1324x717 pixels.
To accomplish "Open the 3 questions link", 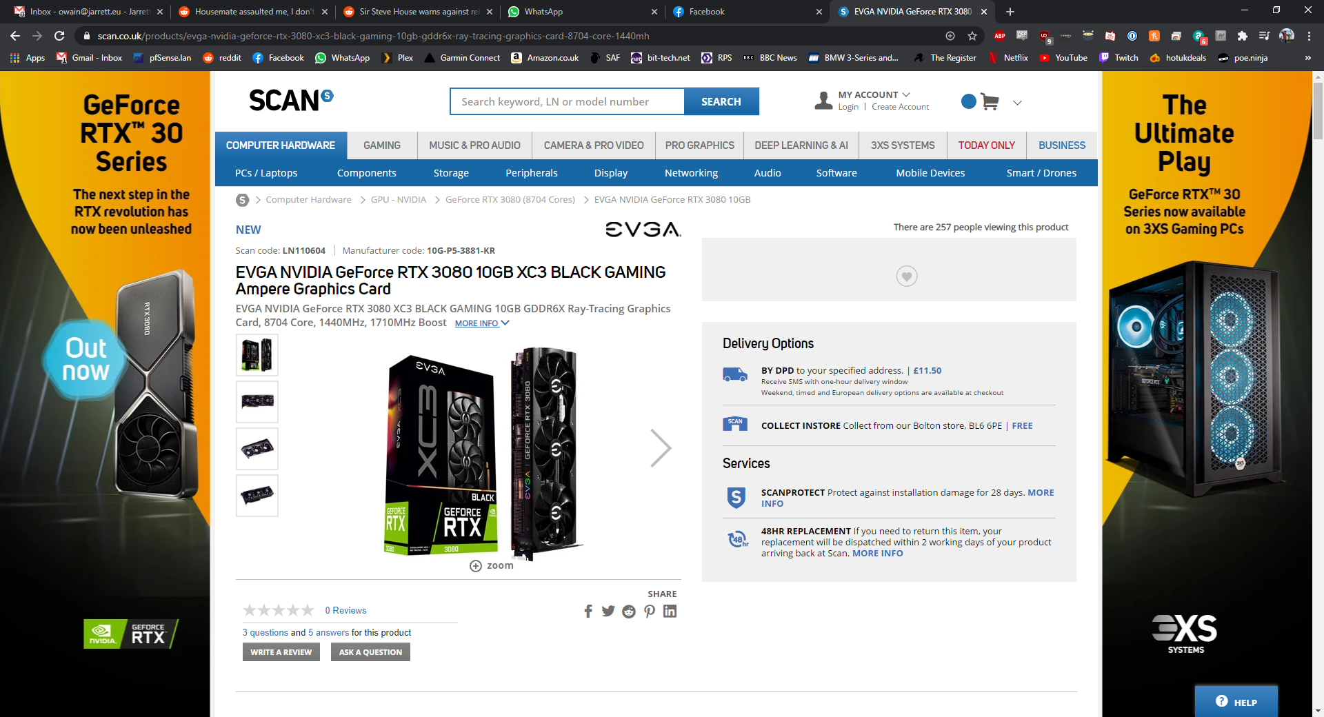I will [x=265, y=633].
